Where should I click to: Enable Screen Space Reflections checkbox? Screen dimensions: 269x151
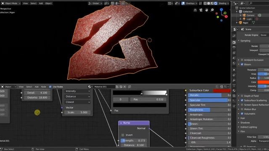242,105
